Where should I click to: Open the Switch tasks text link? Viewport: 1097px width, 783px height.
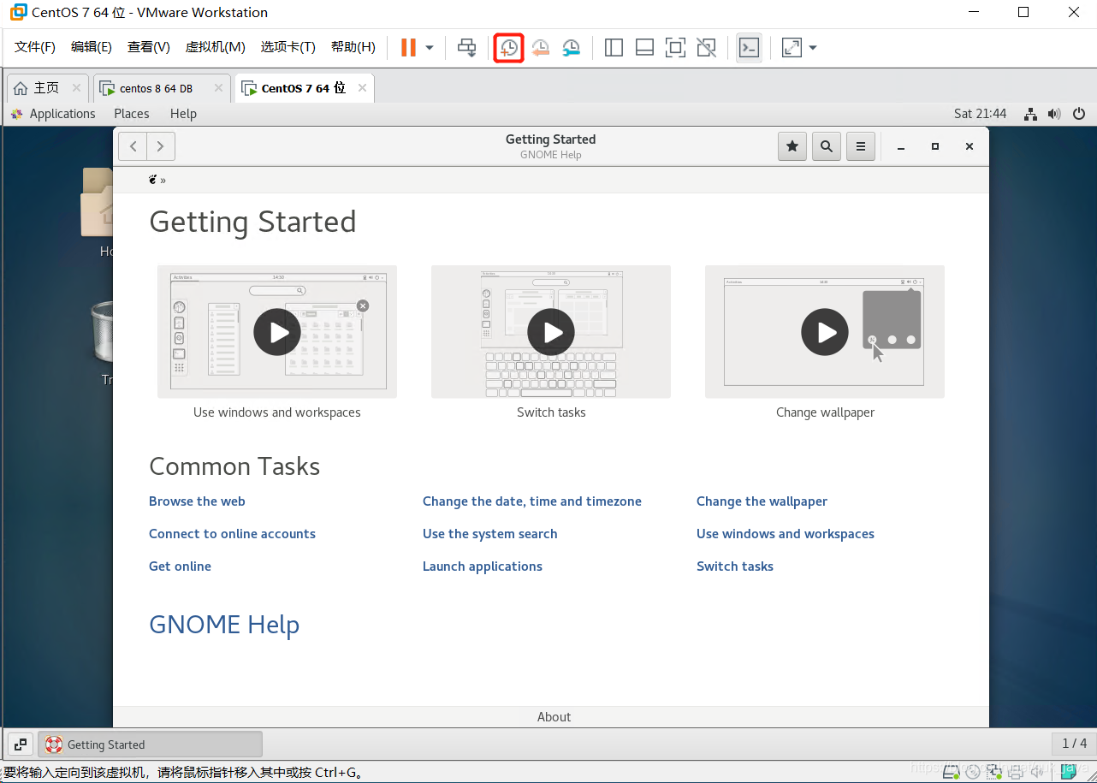pos(734,566)
